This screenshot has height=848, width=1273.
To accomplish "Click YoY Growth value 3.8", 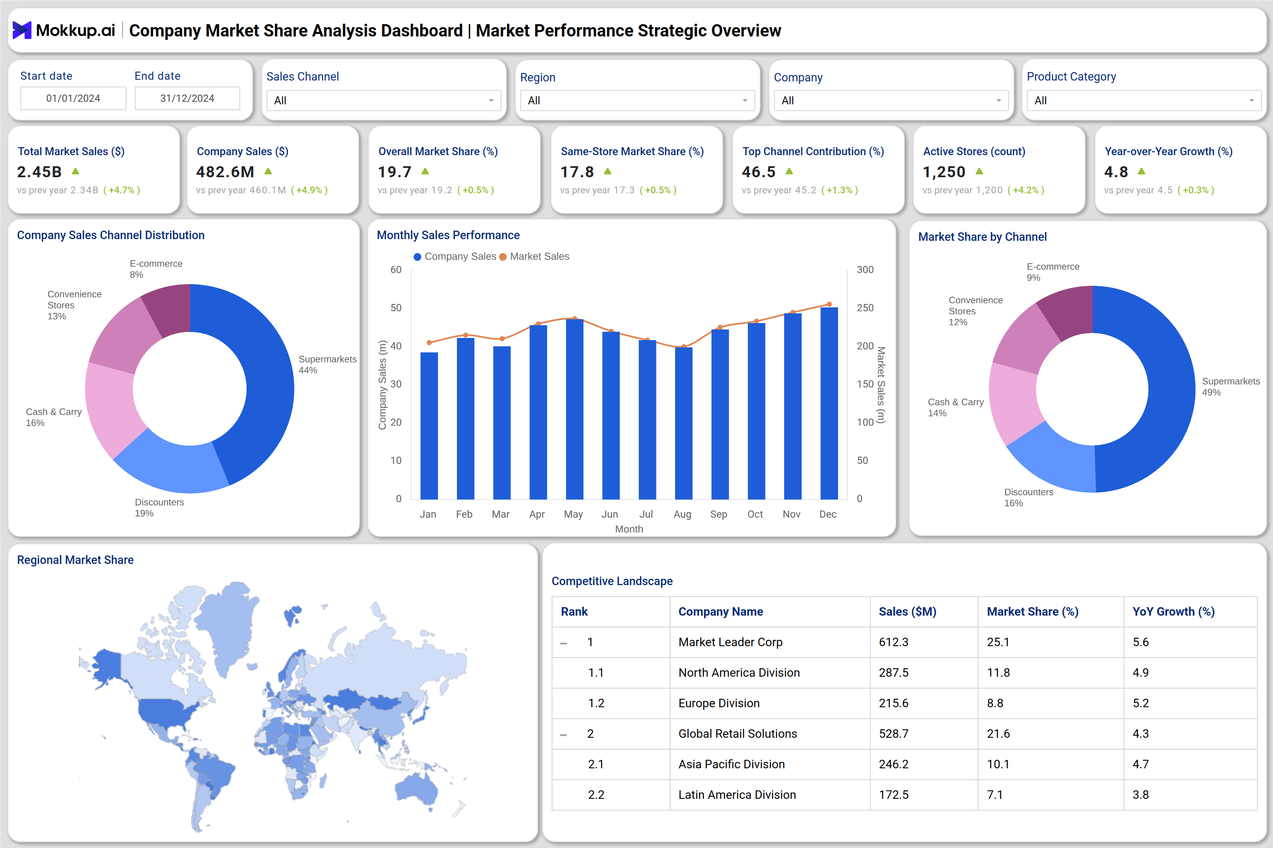I will [1141, 795].
